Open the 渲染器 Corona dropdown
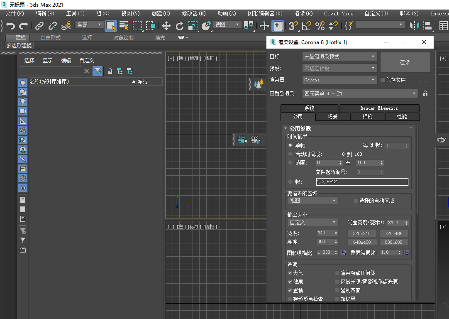This screenshot has width=449, height=319. [339, 80]
